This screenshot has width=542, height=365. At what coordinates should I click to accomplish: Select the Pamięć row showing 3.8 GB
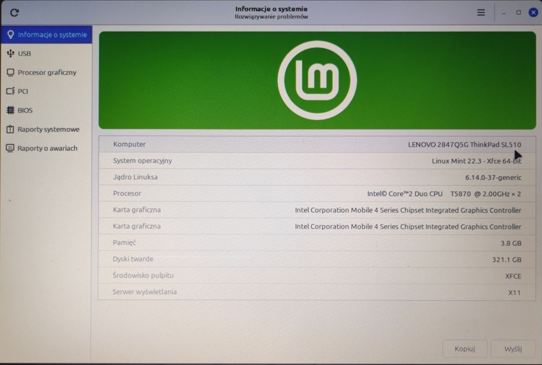[x=317, y=243]
